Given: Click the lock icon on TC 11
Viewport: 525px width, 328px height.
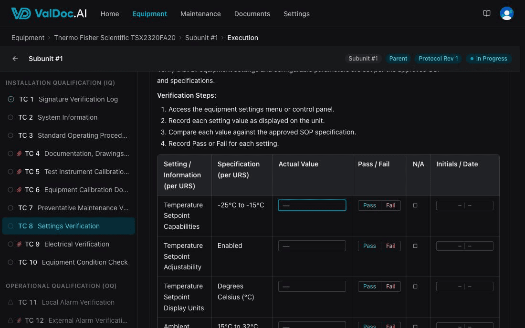Looking at the screenshot, I should 10,302.
